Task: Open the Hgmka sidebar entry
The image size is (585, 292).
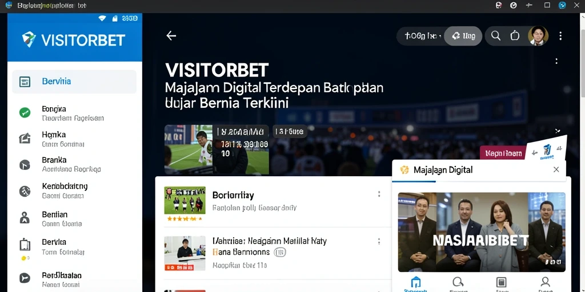Action: point(74,139)
